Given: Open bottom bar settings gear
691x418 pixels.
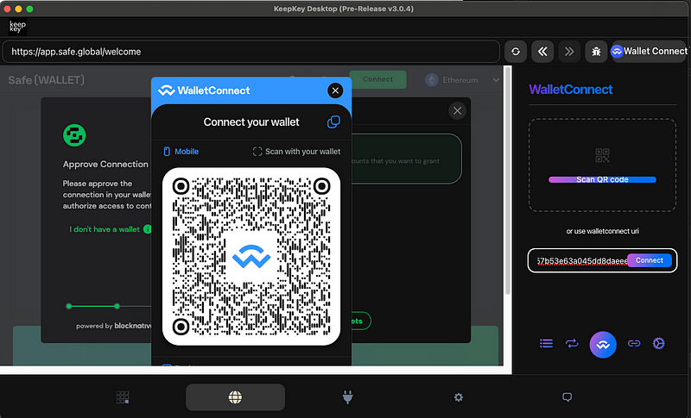Looking at the screenshot, I should tap(459, 397).
